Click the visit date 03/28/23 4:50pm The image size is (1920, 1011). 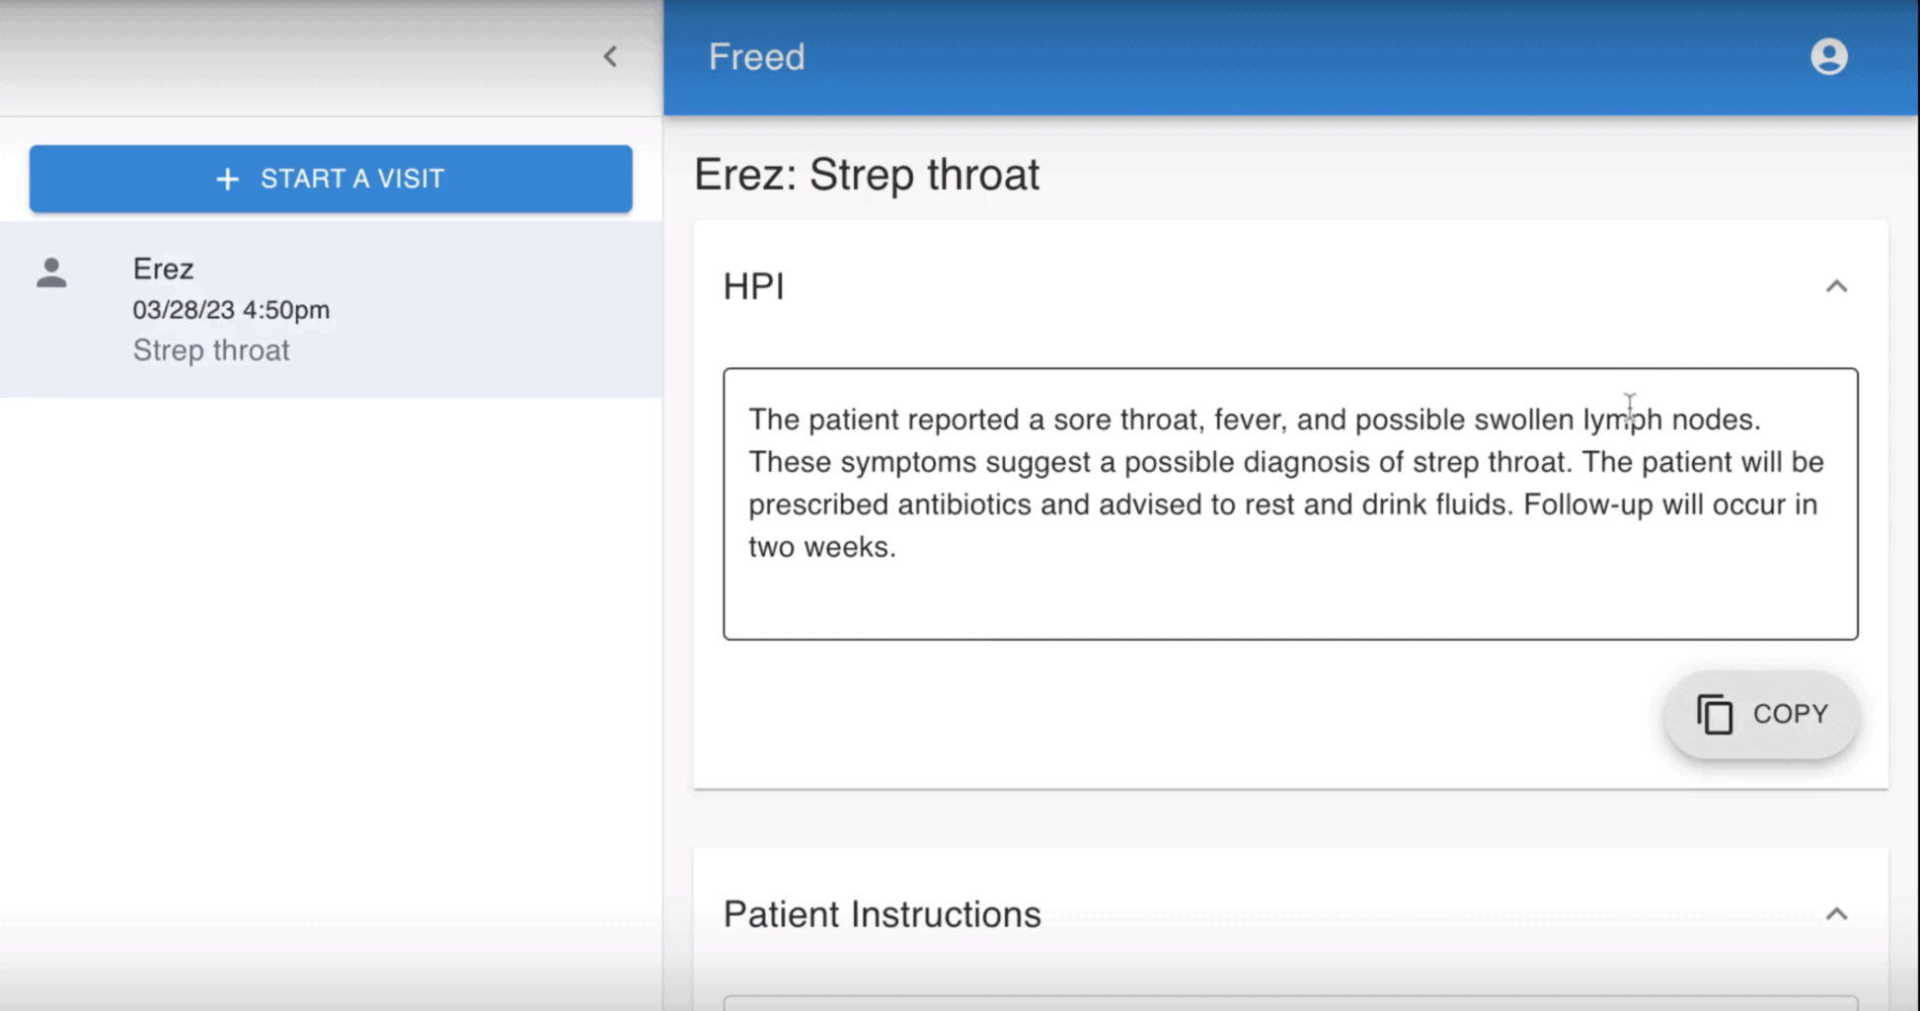pyautogui.click(x=231, y=310)
